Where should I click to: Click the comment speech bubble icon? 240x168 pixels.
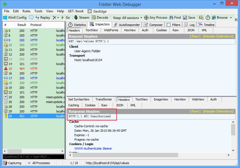tap(31, 18)
